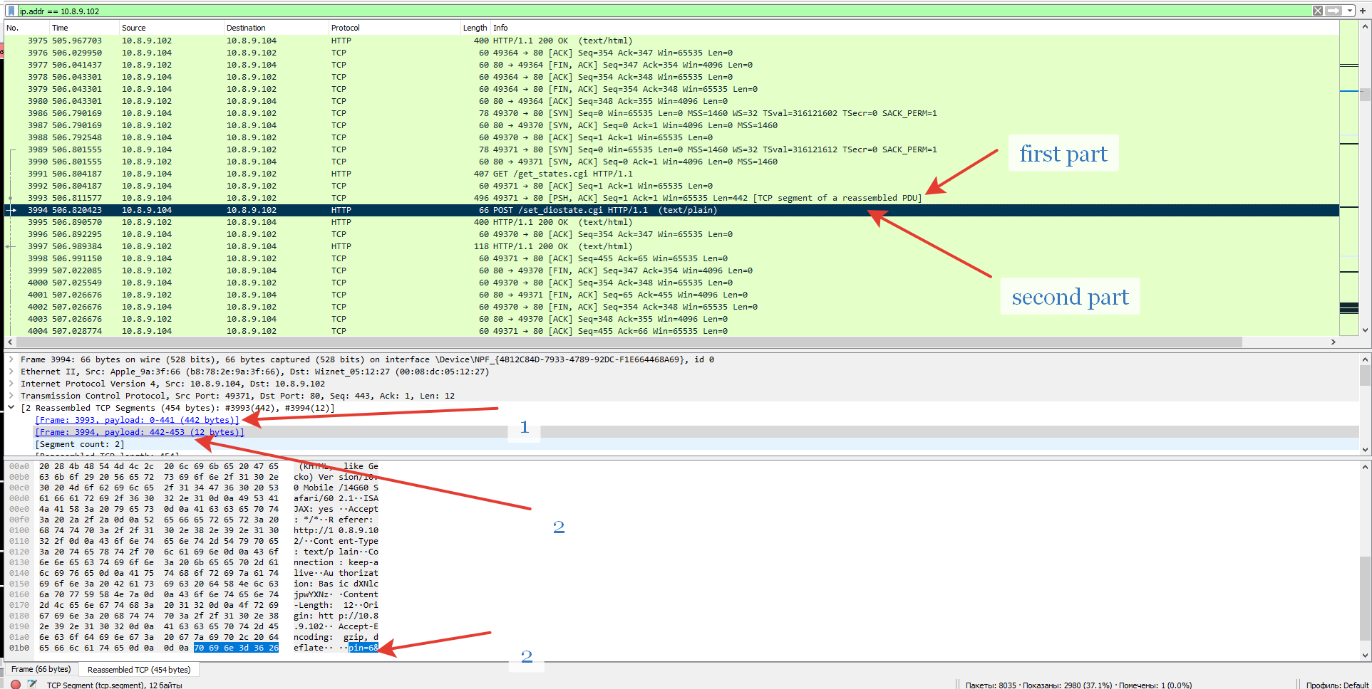The width and height of the screenshot is (1372, 689).
Task: Add a filter button with plus icon
Action: (1363, 11)
